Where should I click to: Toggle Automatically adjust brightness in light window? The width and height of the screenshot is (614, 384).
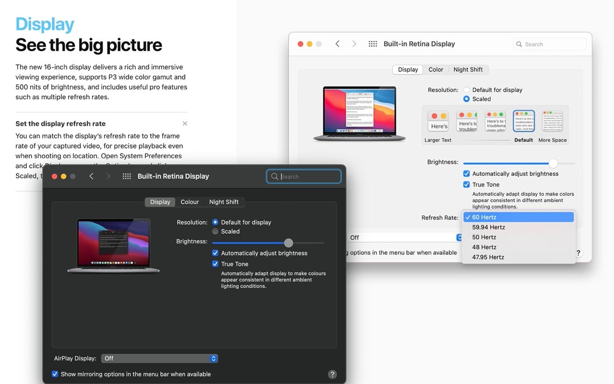click(x=466, y=174)
